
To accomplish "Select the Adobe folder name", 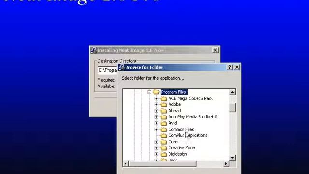I will (174, 104).
